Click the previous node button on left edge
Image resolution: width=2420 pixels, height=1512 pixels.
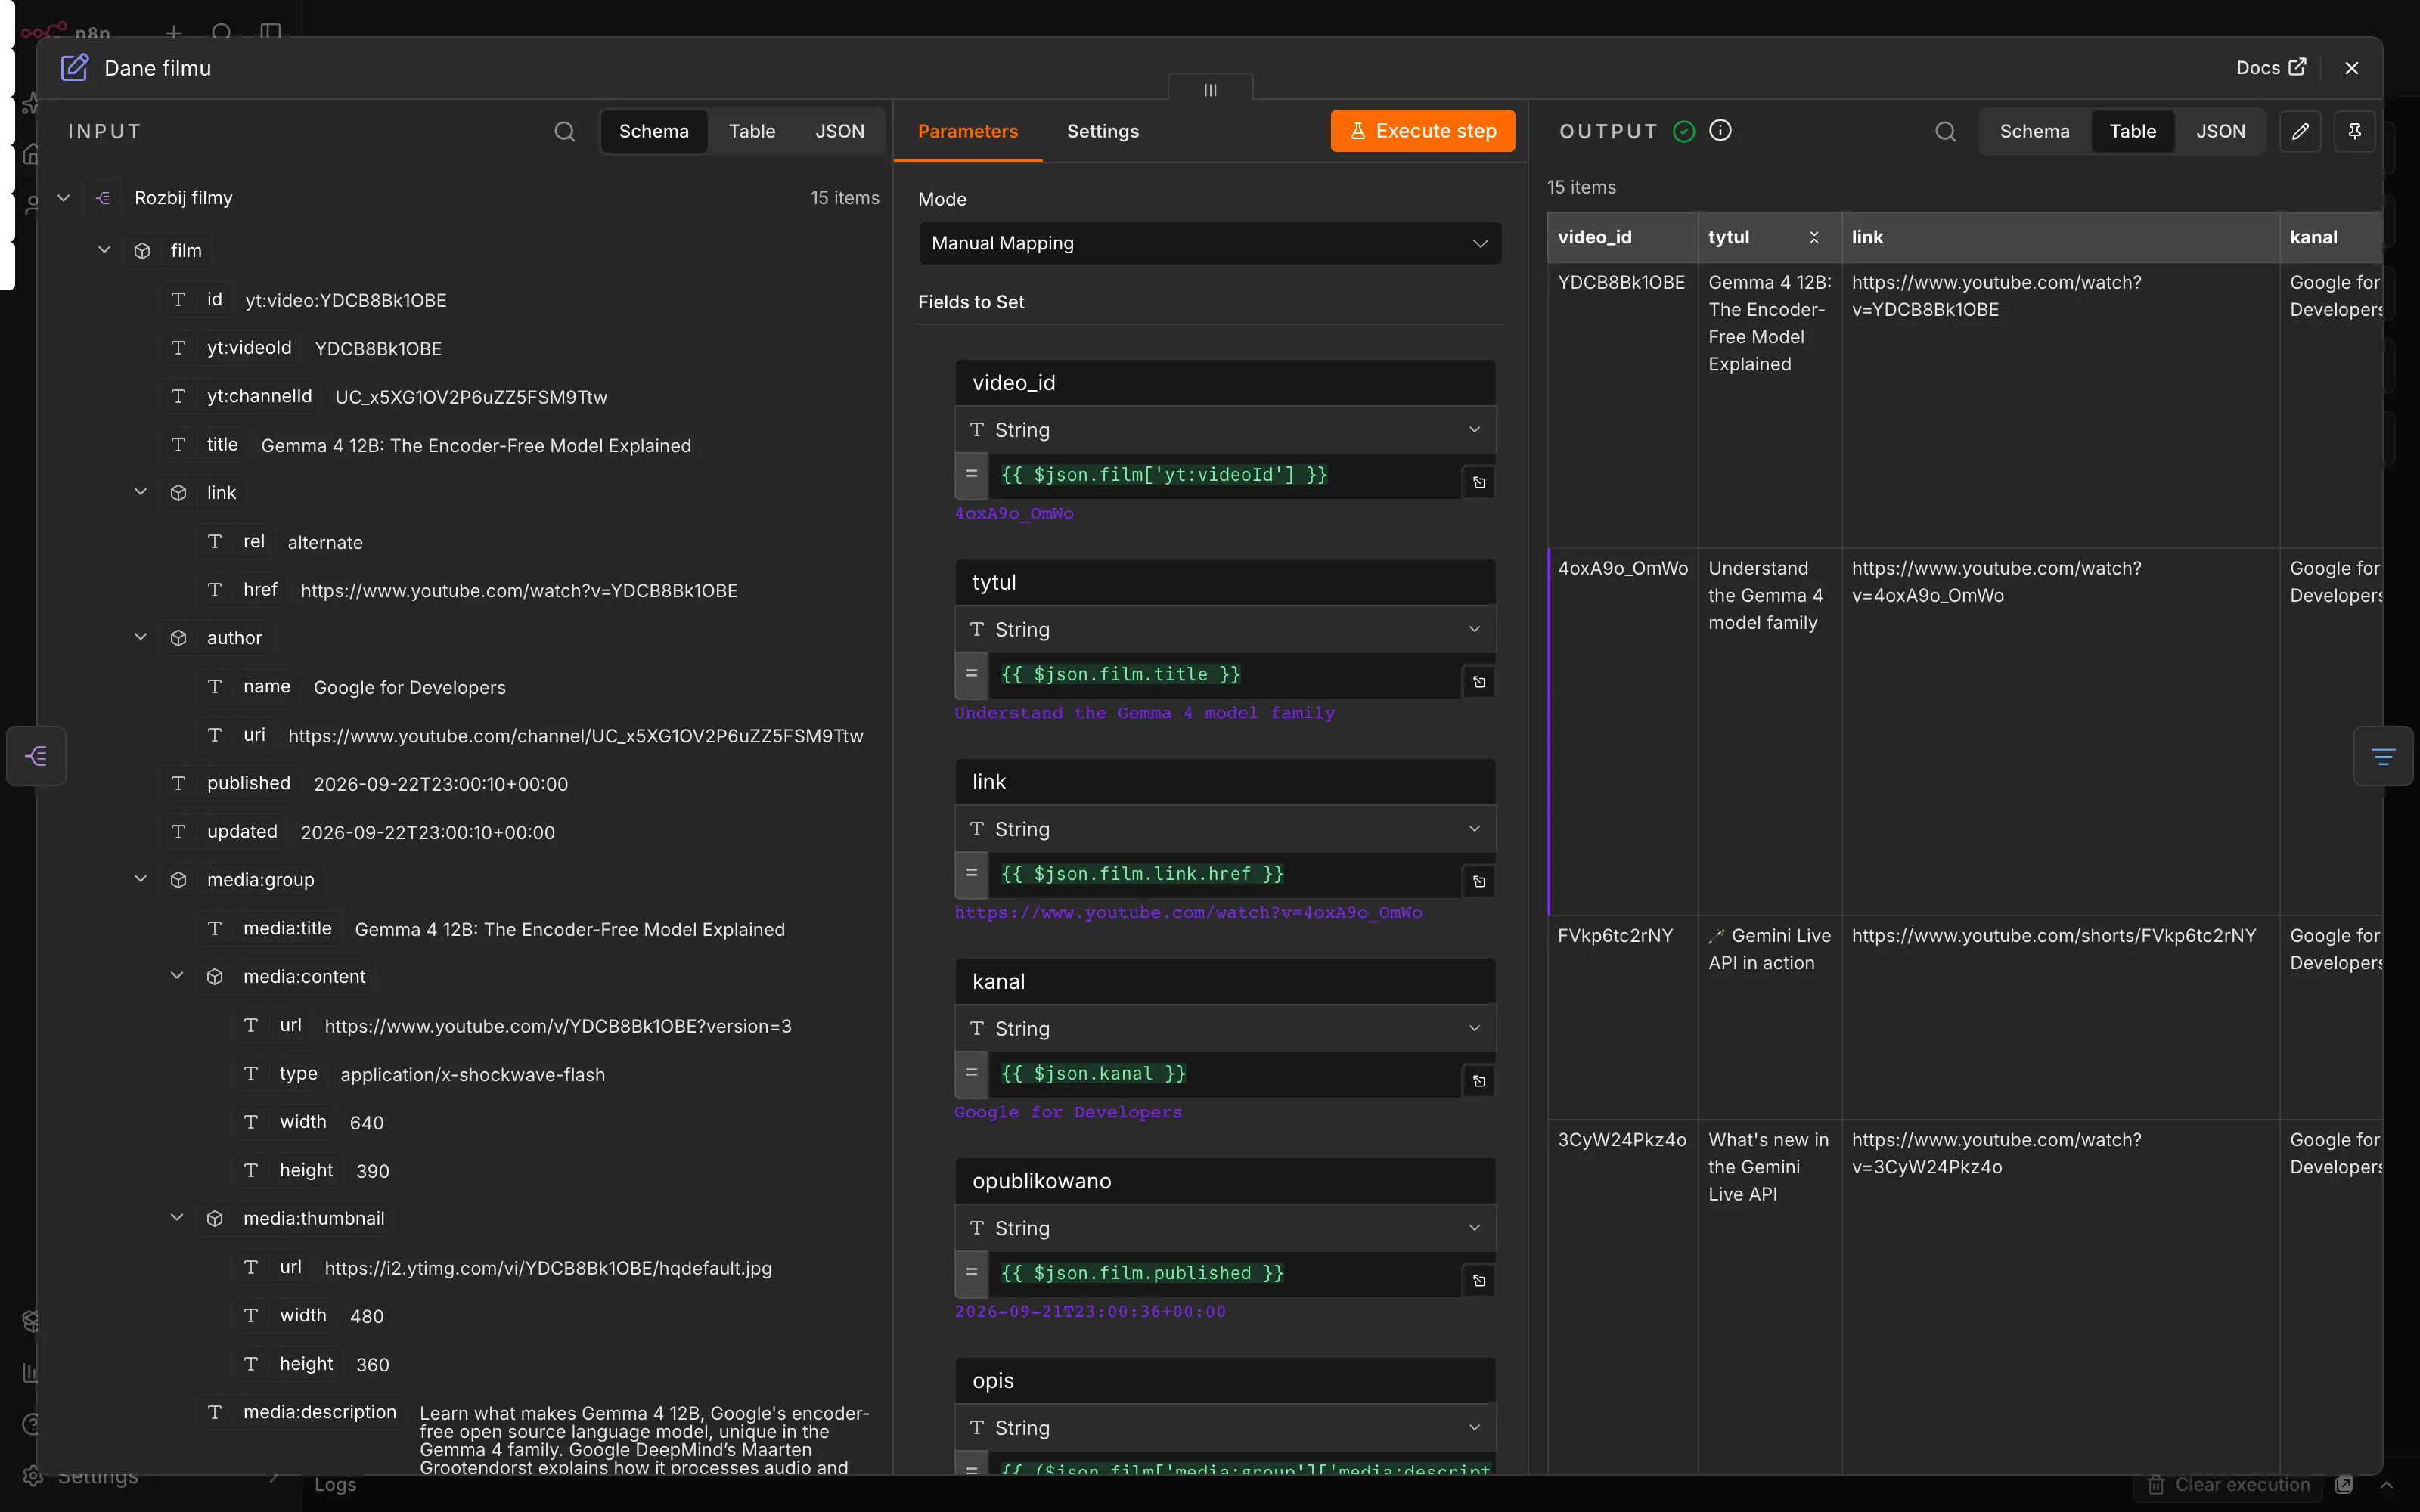tap(36, 755)
